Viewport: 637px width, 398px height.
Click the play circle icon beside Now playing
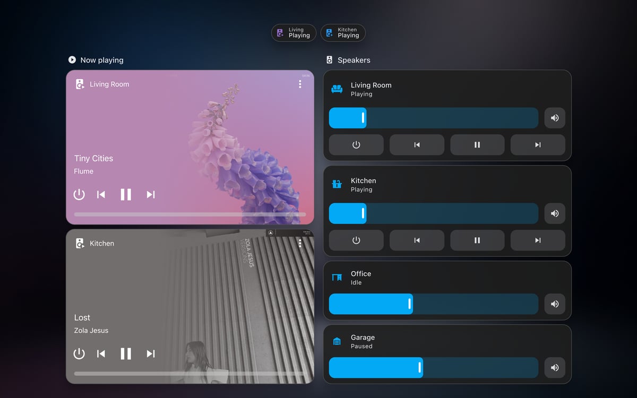coord(72,60)
